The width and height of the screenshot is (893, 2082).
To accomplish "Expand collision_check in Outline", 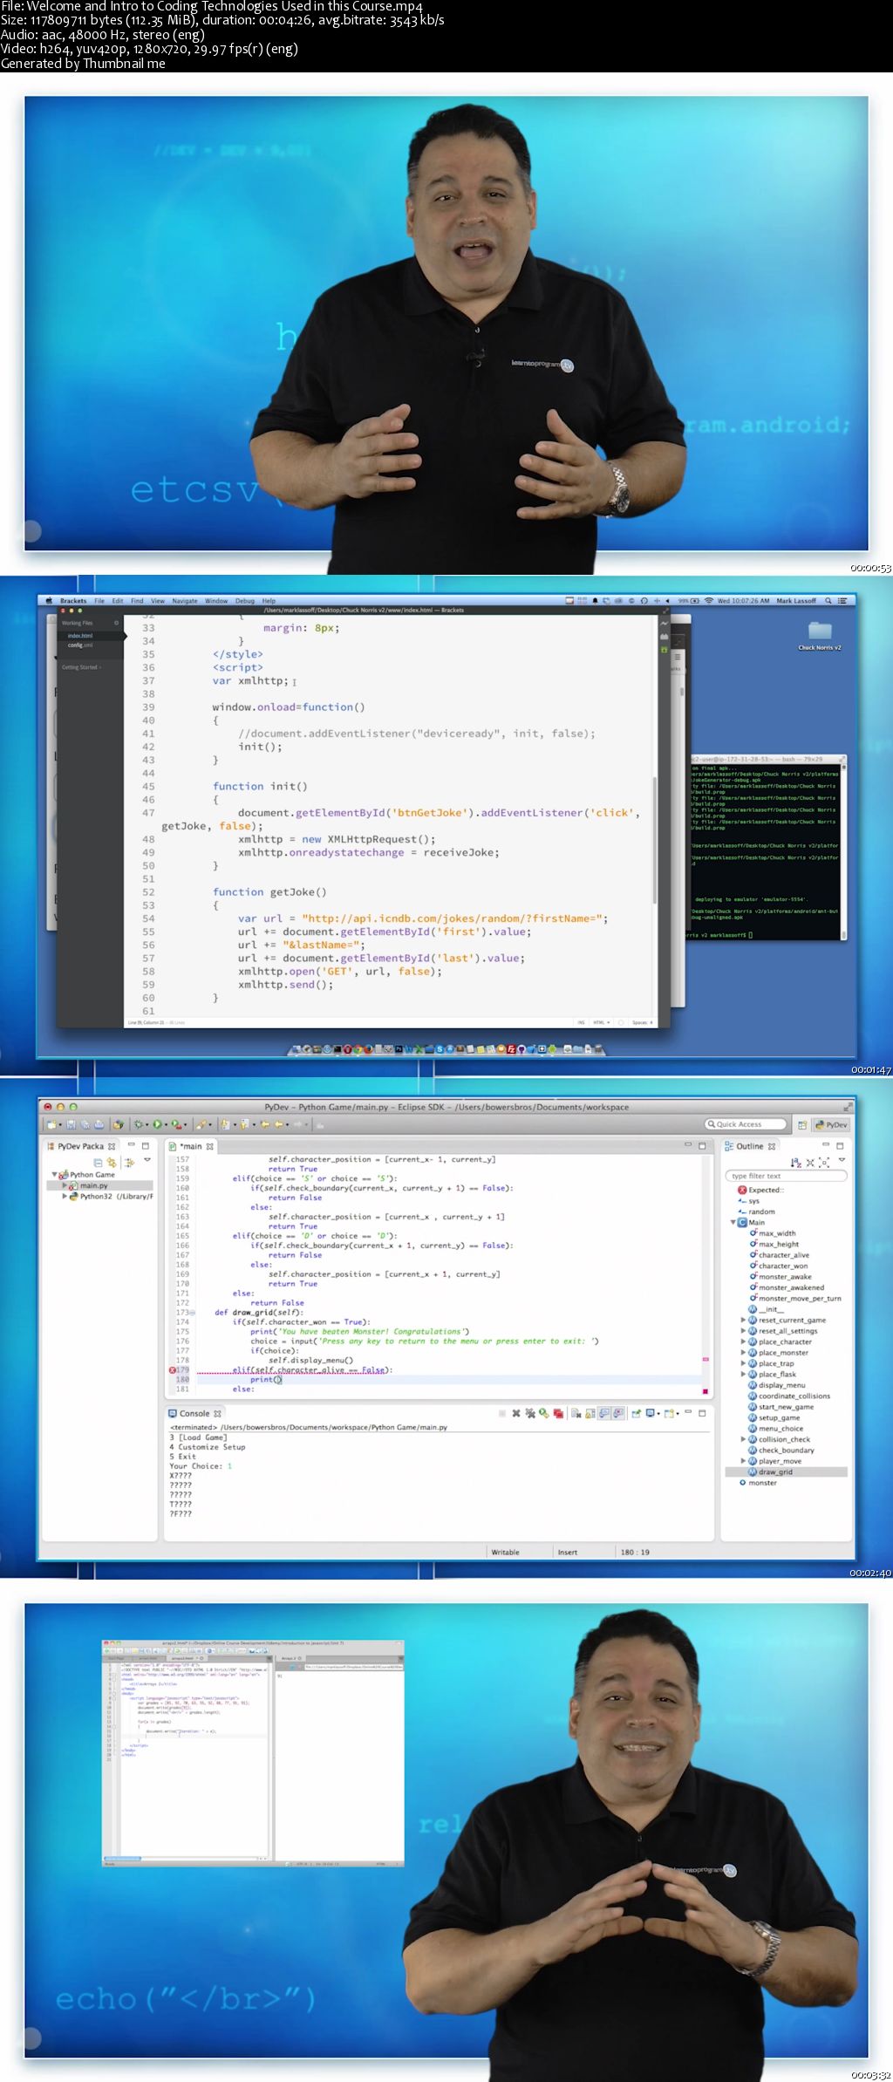I will point(743,1439).
